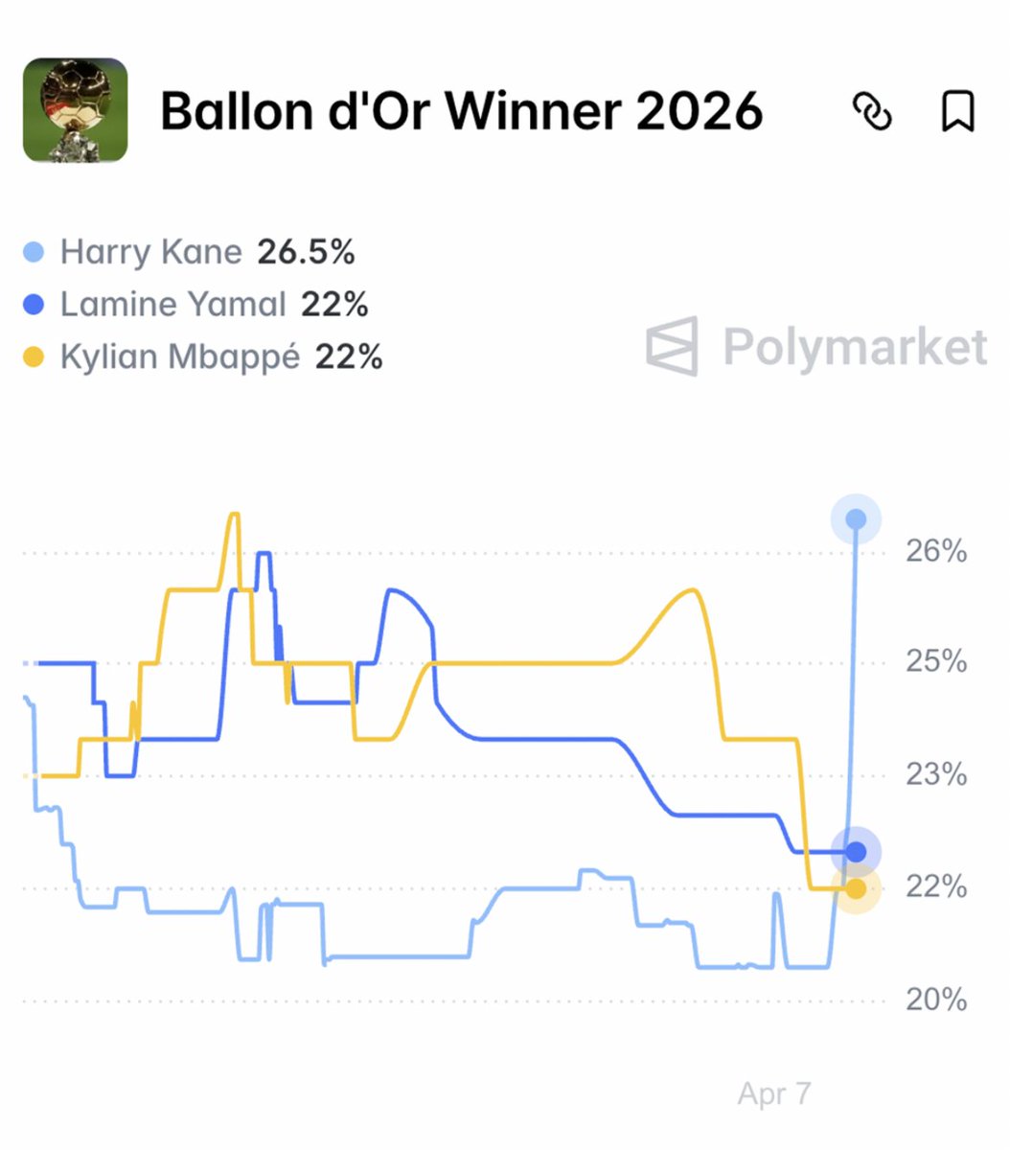Click the Polymarket watermark text

tap(855, 346)
